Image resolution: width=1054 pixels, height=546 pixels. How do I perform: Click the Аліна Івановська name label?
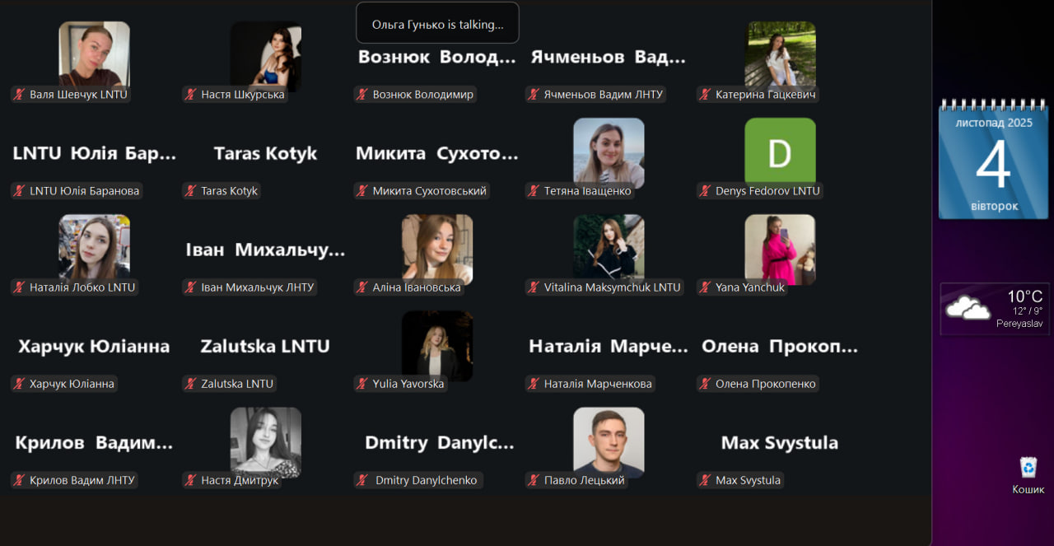[x=417, y=287]
